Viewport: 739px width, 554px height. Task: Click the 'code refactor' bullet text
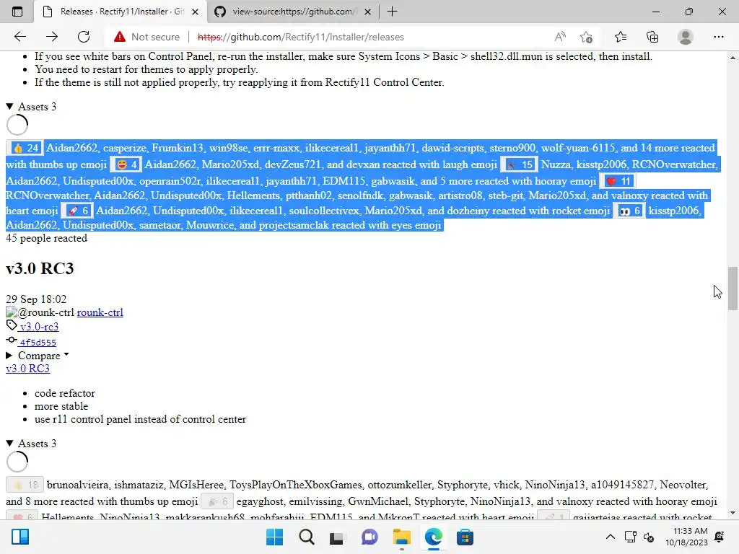[64, 393]
